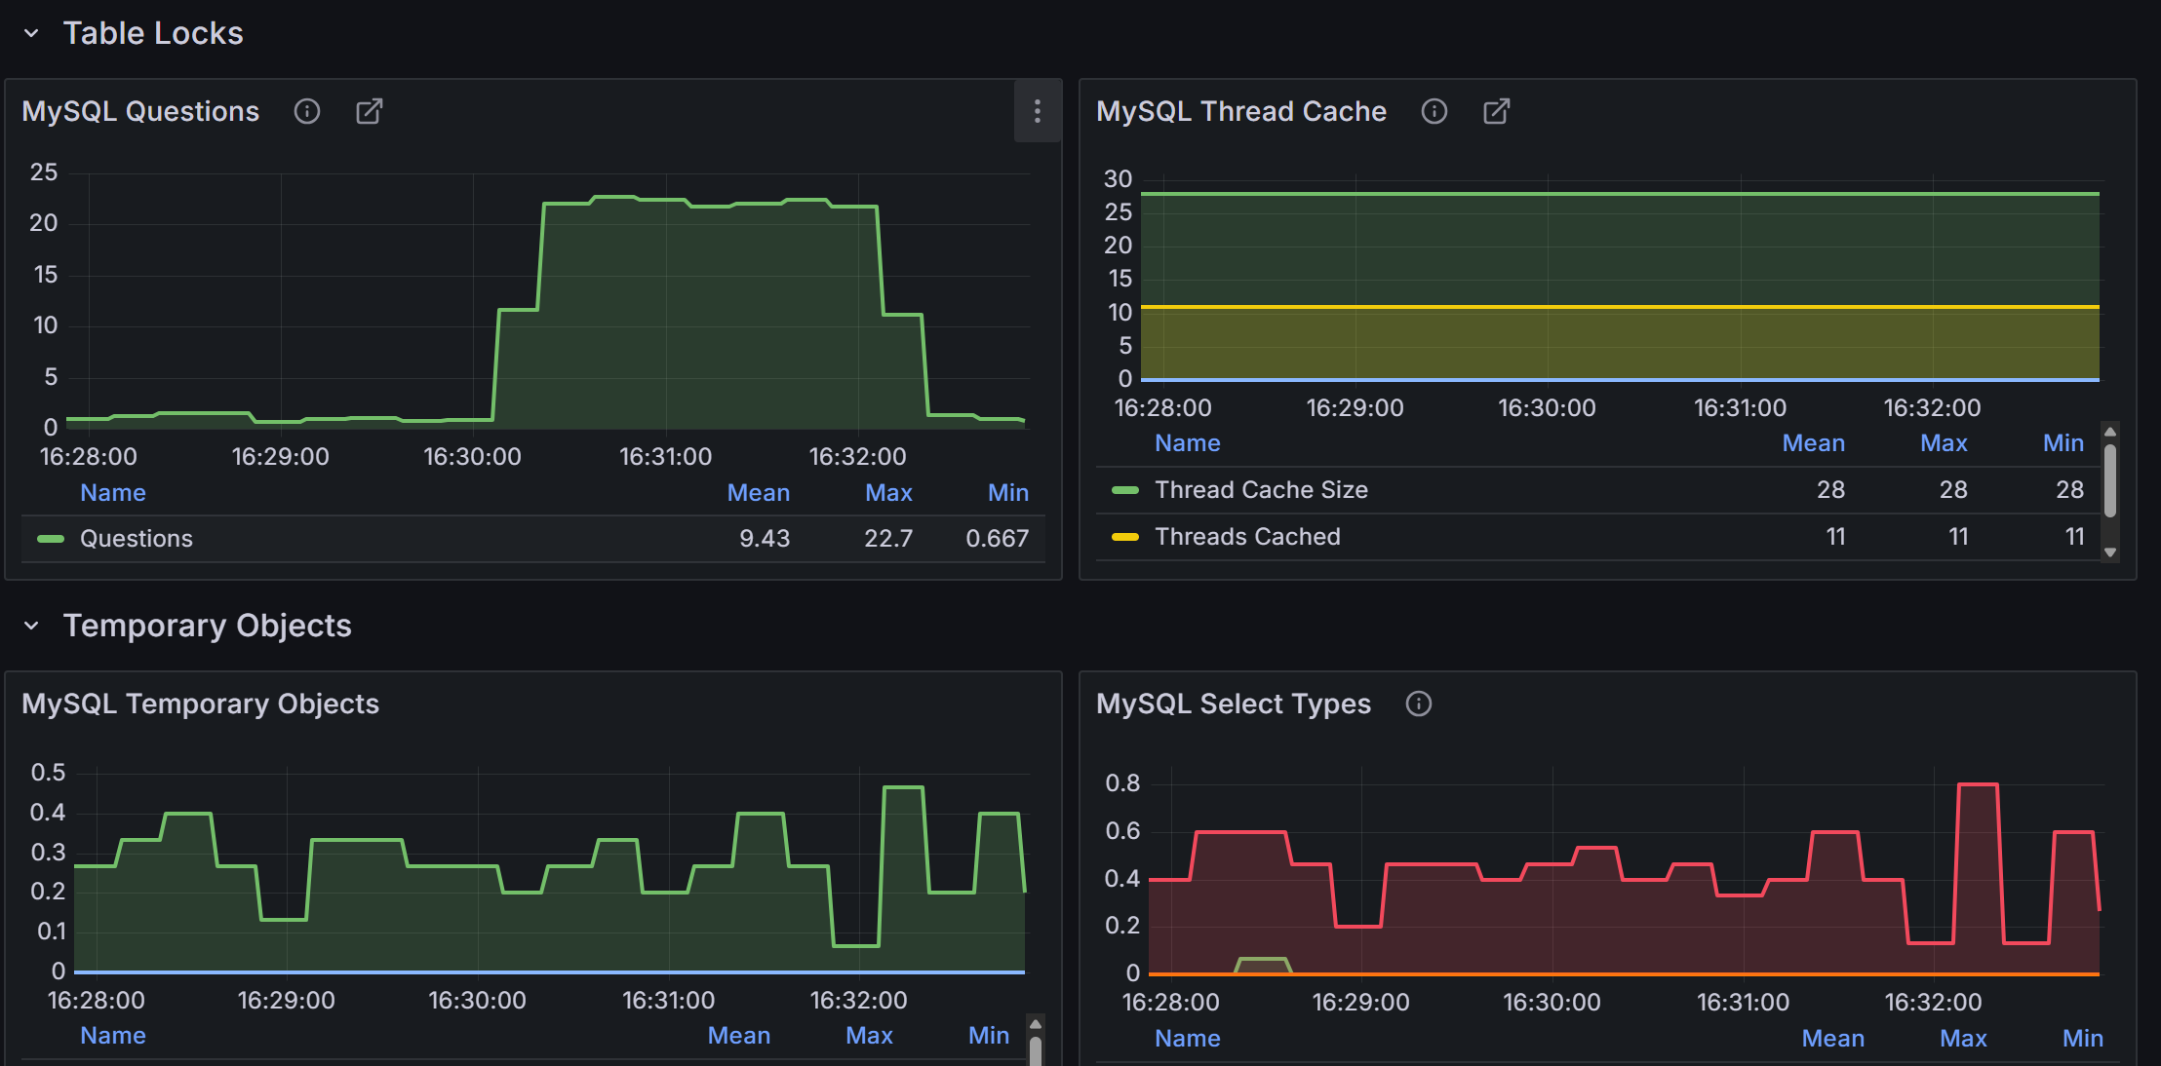
Task: Click Table Locks section title
Action: point(153,33)
